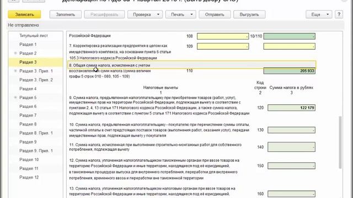Expand the Раздел 5 tree node
Screen dimensions: 353x198
click(x=15, y=97)
